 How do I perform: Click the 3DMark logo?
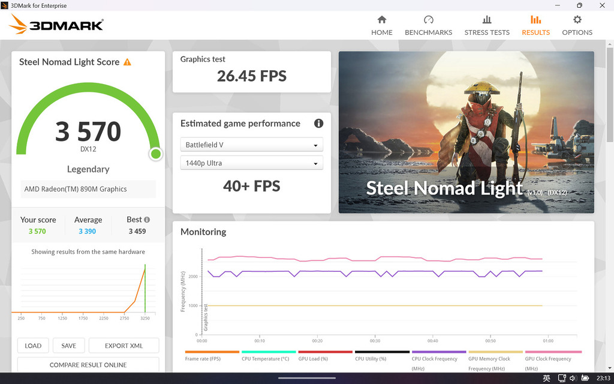[57, 25]
